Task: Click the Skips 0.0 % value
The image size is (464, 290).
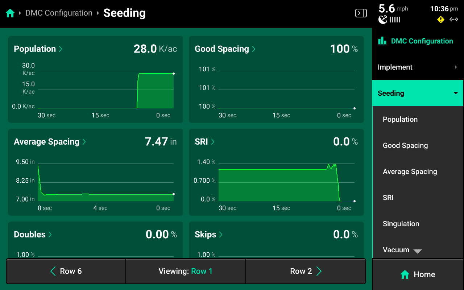Action: [345, 235]
